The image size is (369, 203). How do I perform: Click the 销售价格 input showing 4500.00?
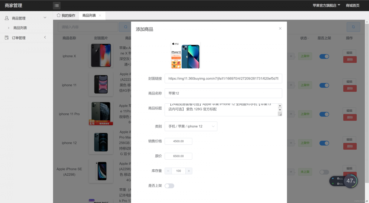(178, 141)
